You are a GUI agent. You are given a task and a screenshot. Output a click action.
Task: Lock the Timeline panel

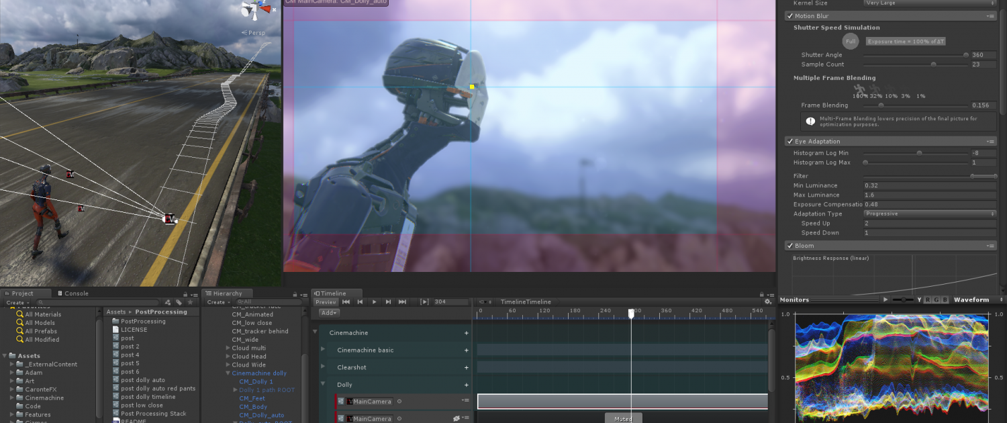[x=761, y=294]
